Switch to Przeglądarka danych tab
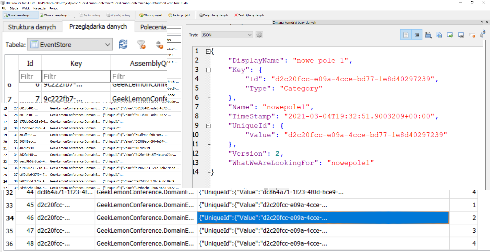490x252 pixels. pyautogui.click(x=98, y=27)
